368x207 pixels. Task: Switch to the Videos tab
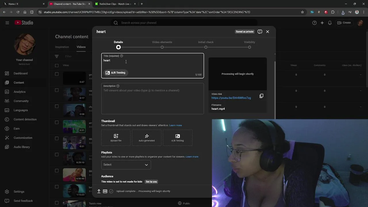(81, 47)
